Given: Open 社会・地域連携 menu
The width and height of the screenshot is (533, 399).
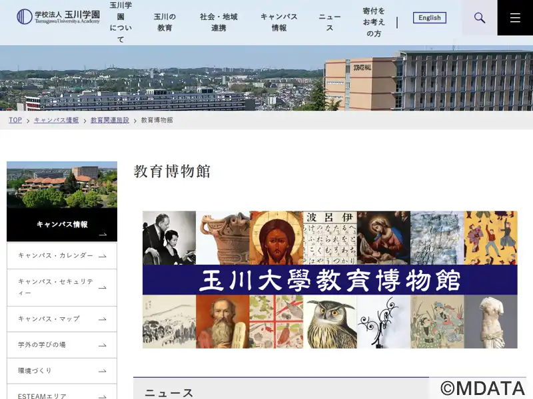Looking at the screenshot, I should (x=219, y=23).
